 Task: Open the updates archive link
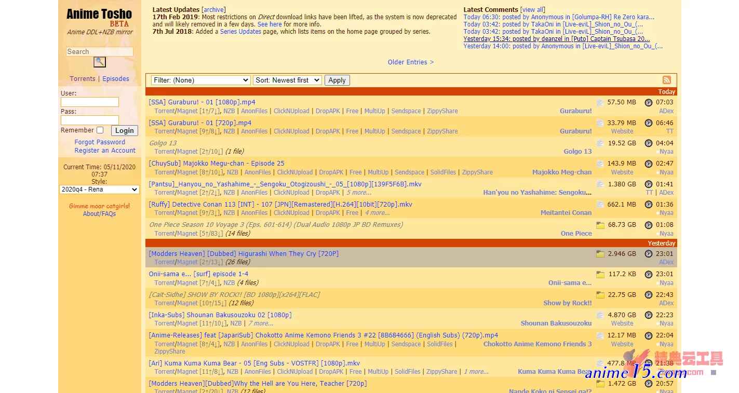[x=214, y=10]
